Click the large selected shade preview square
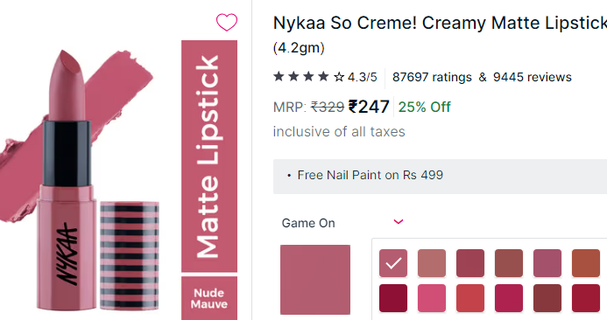Screen dimensions: 607x320 coord(315,280)
